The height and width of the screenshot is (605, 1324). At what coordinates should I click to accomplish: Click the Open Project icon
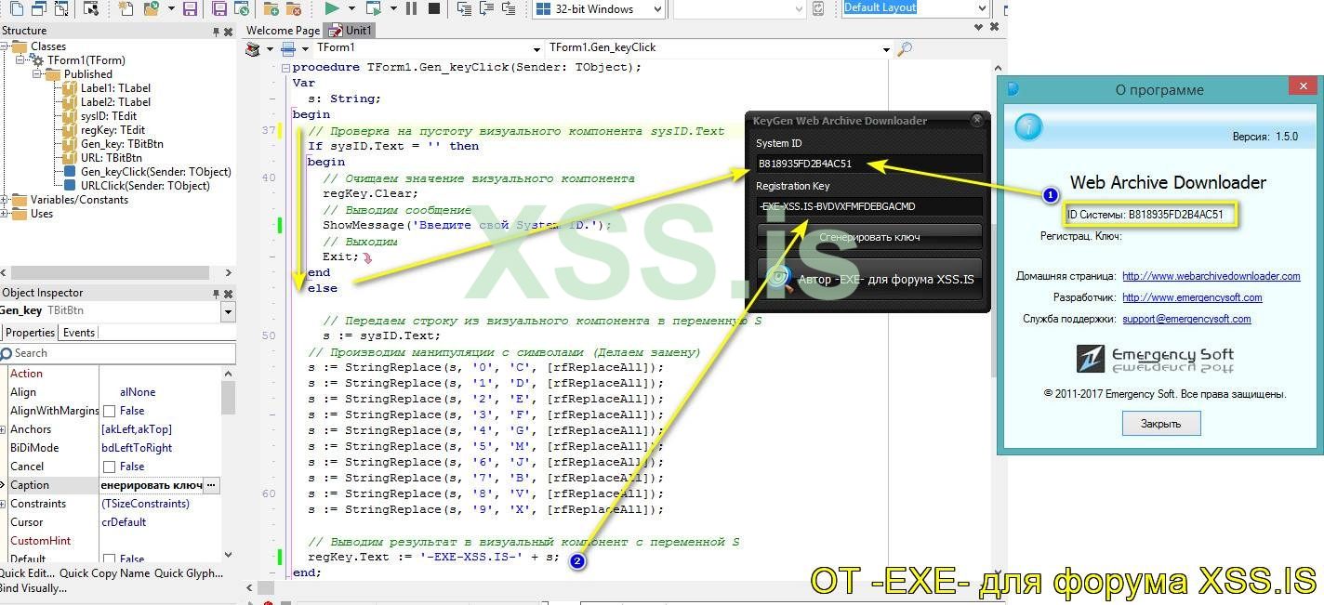[242, 8]
